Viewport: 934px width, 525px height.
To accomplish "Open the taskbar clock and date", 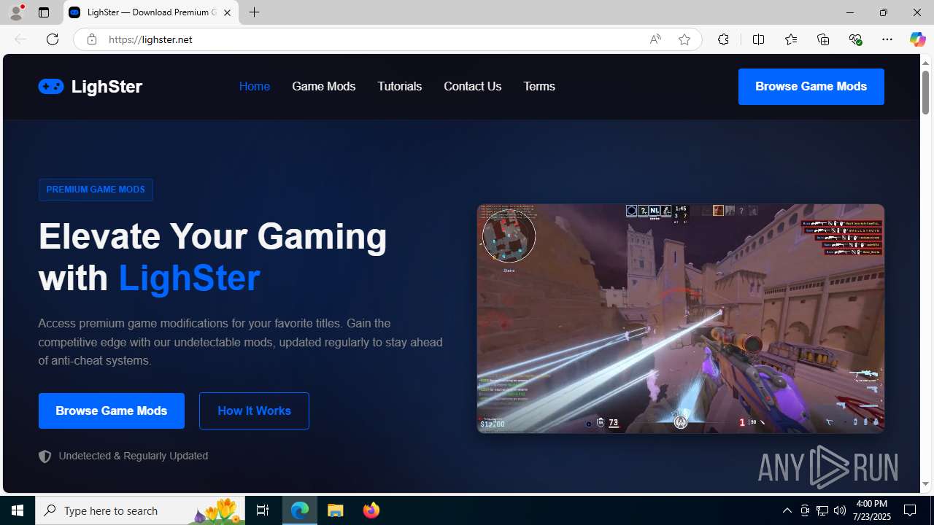I will click(x=871, y=510).
